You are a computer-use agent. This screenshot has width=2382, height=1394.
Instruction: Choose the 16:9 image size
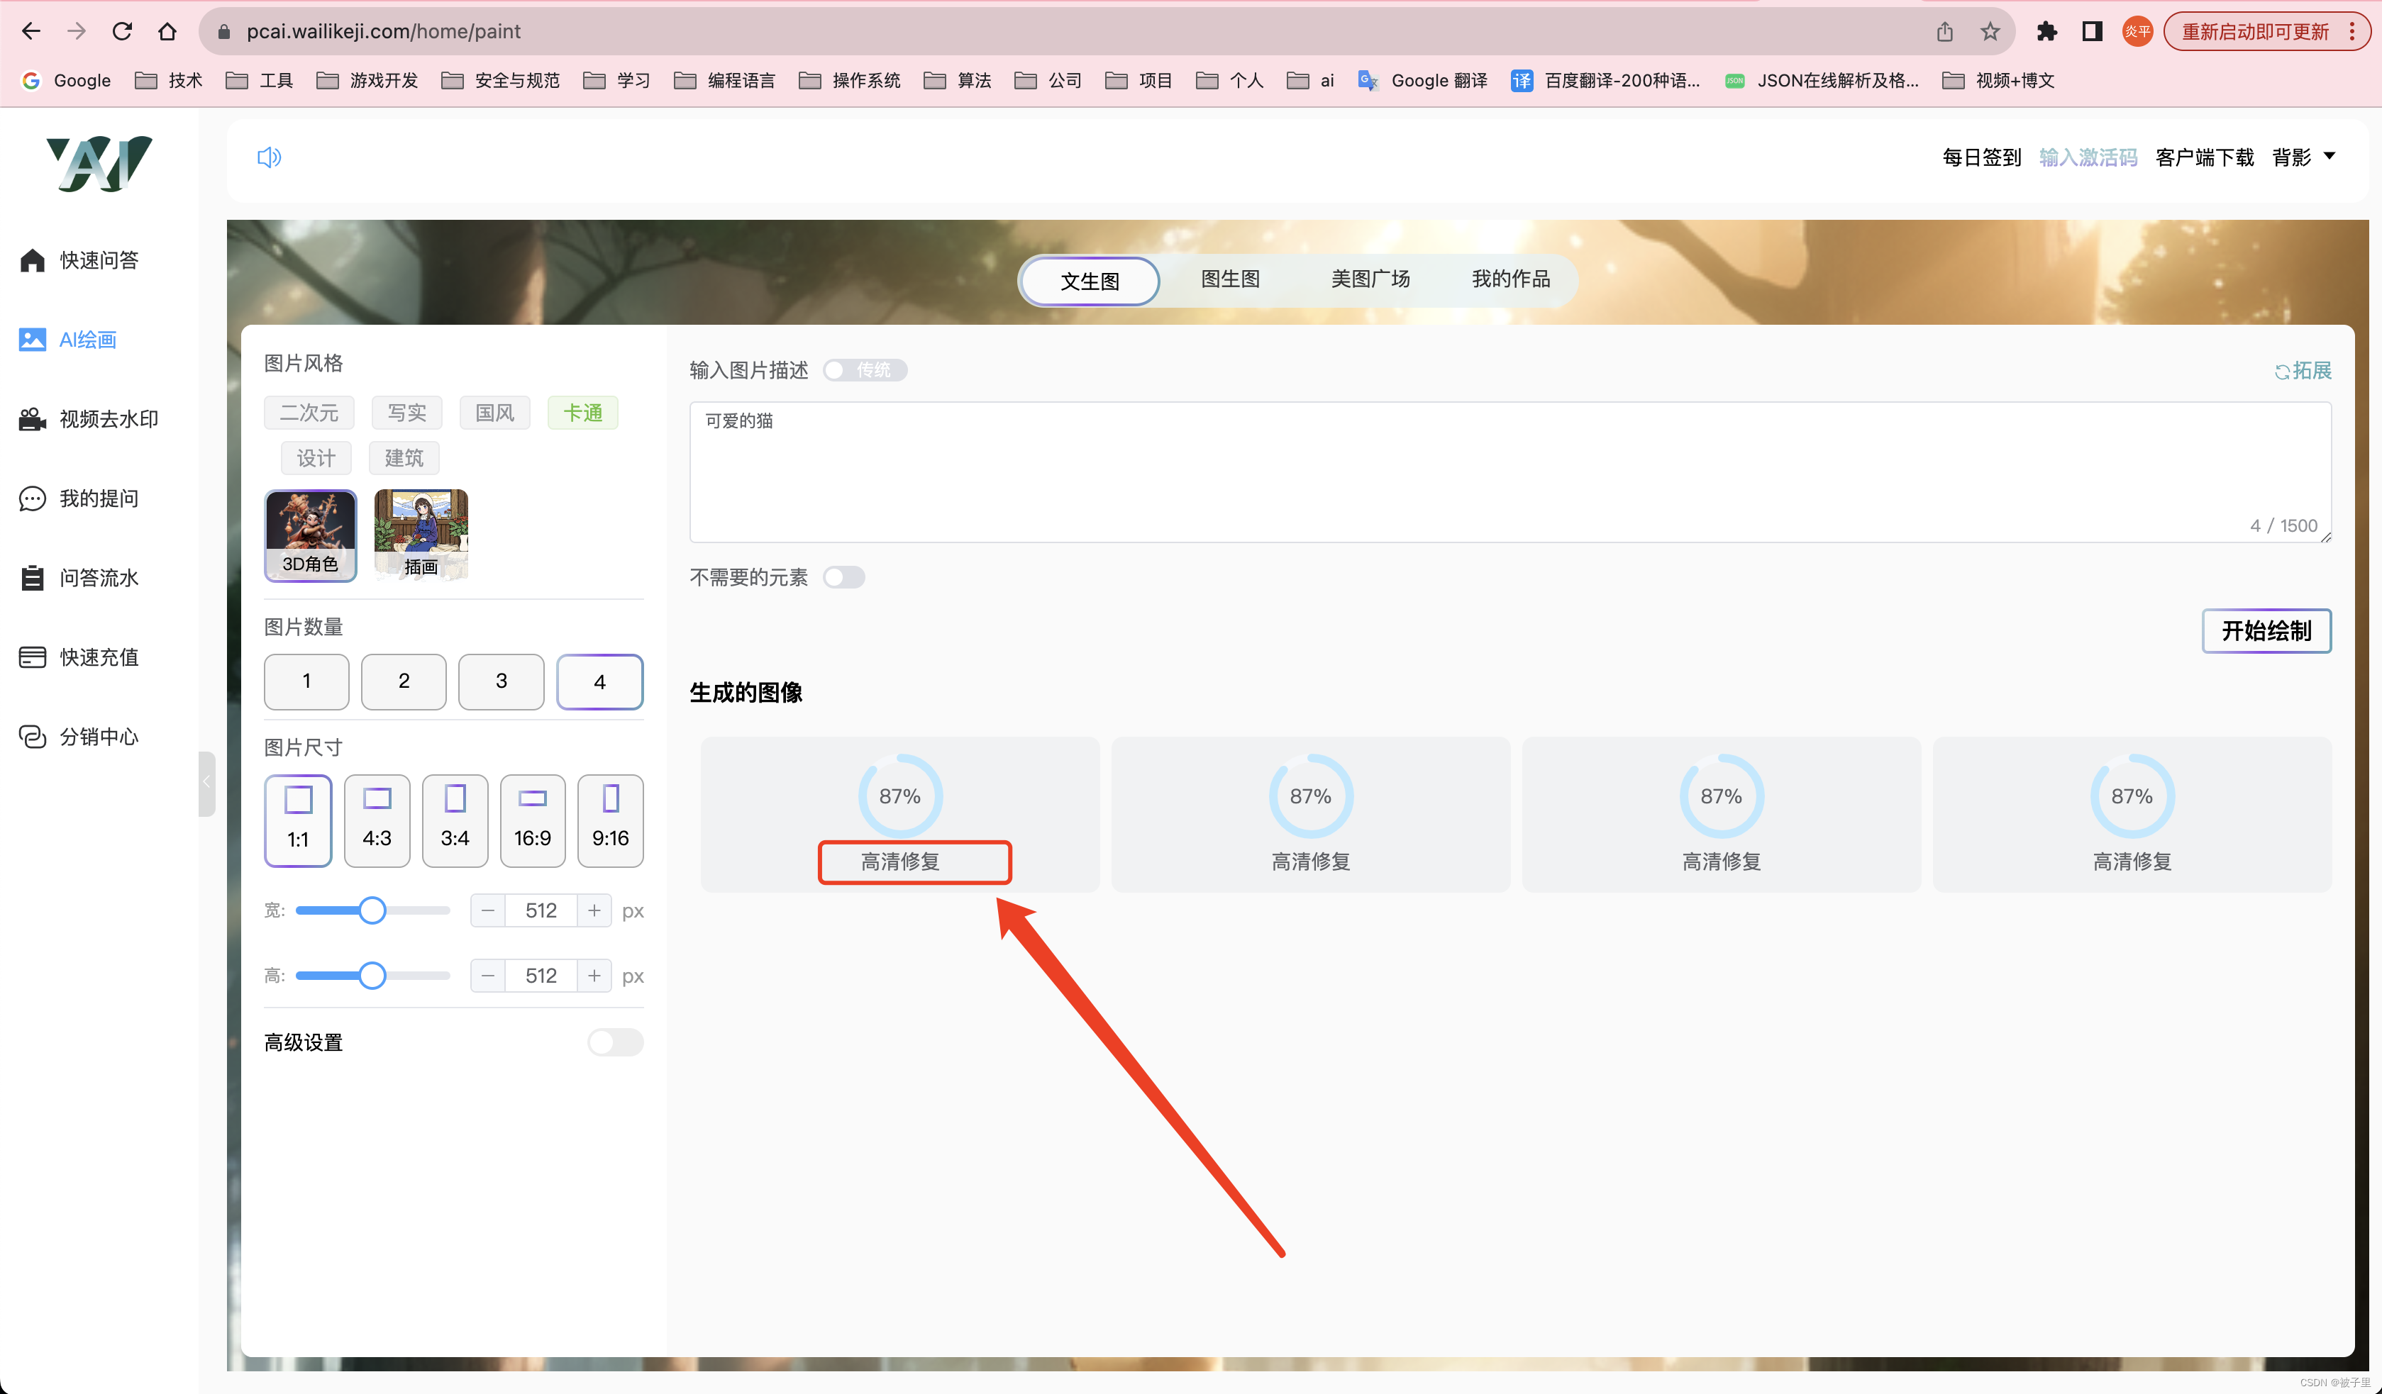pyautogui.click(x=532, y=820)
